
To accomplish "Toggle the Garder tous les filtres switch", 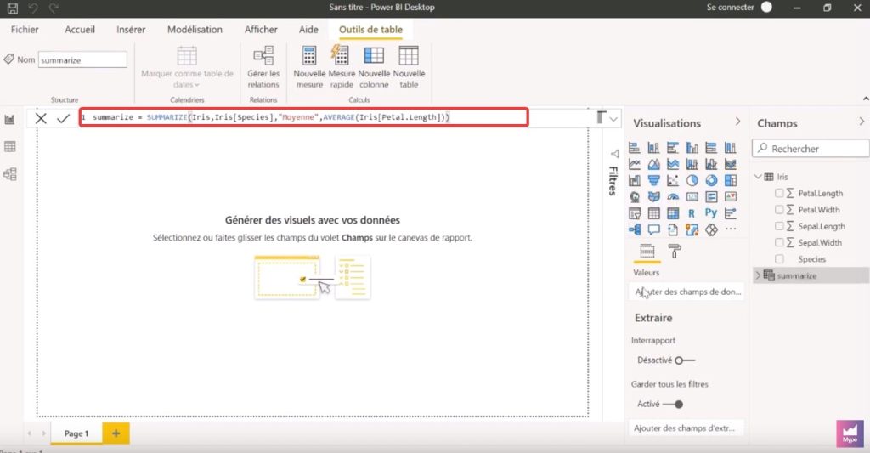I will pos(673,405).
